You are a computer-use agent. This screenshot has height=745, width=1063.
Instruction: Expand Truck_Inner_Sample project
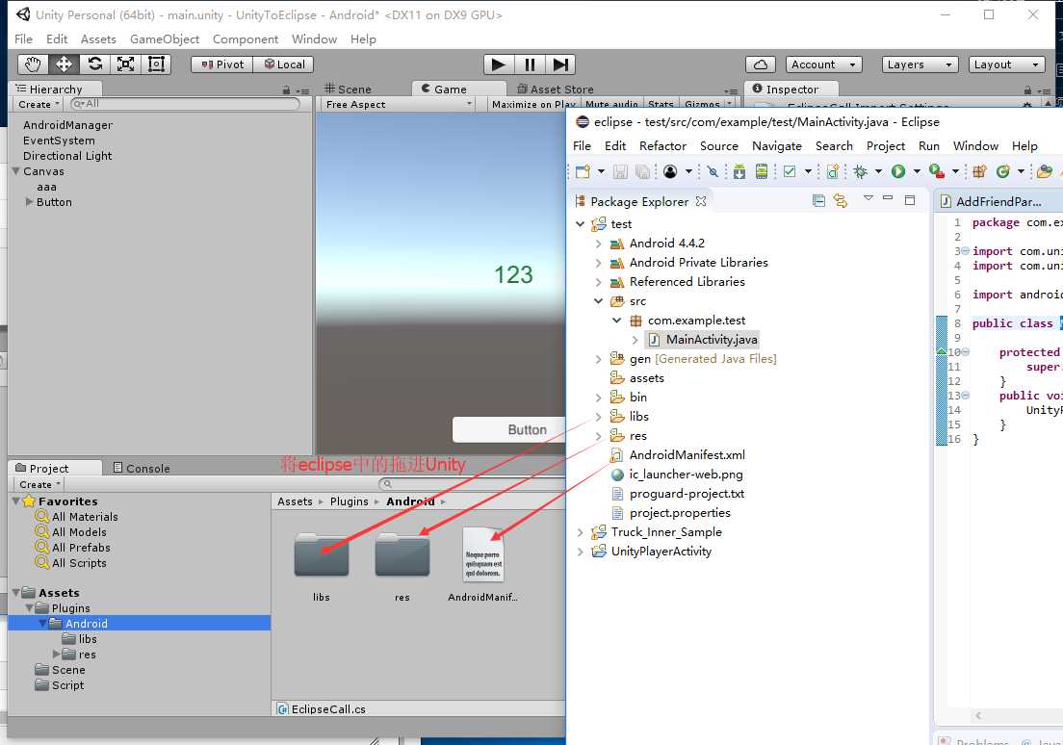click(x=581, y=532)
